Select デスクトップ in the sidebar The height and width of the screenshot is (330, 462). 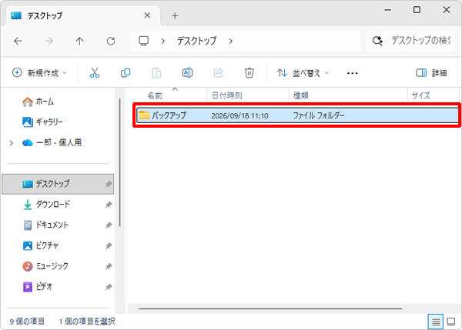coord(58,184)
